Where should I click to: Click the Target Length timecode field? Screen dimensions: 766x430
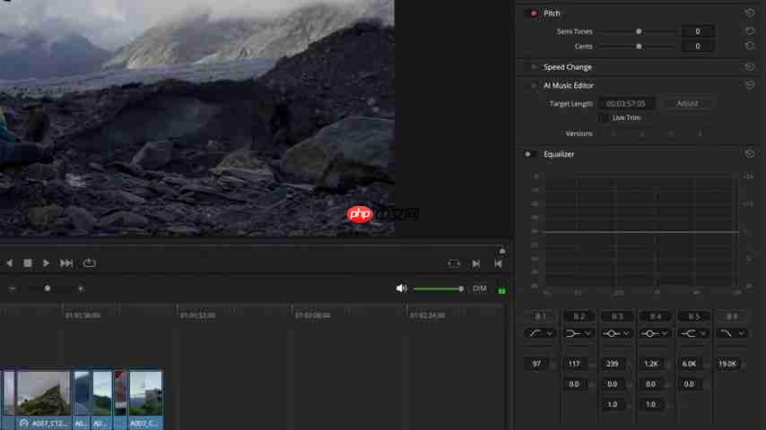click(x=626, y=104)
